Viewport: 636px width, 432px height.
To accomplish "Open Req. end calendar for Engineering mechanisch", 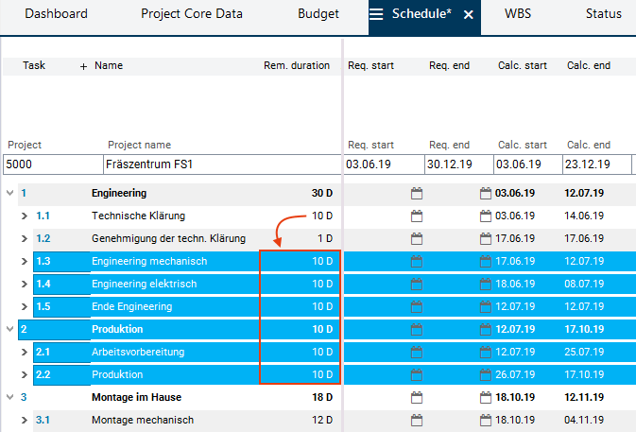I will pyautogui.click(x=417, y=261).
